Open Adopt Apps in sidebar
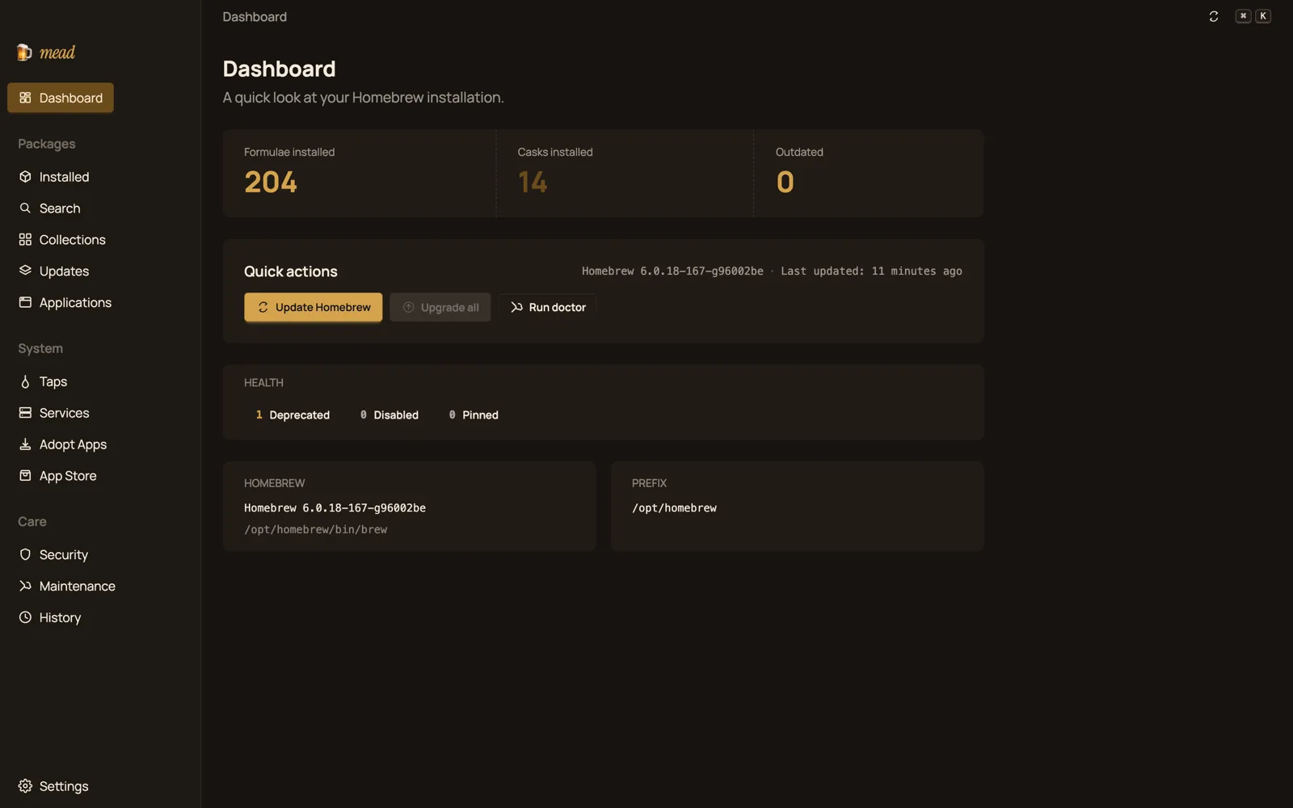Viewport: 1293px width, 808px height. 61,444
